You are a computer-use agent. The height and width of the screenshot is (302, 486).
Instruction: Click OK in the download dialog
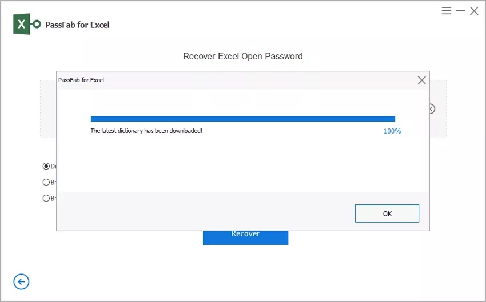point(387,214)
